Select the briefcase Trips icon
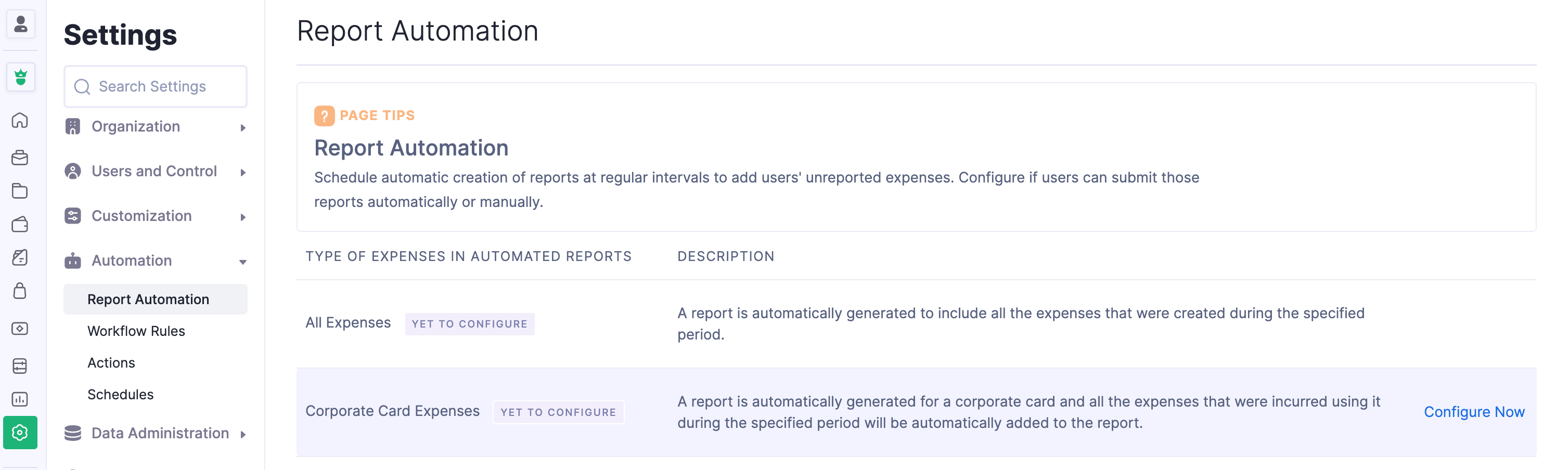The image size is (1544, 470). coord(20,158)
